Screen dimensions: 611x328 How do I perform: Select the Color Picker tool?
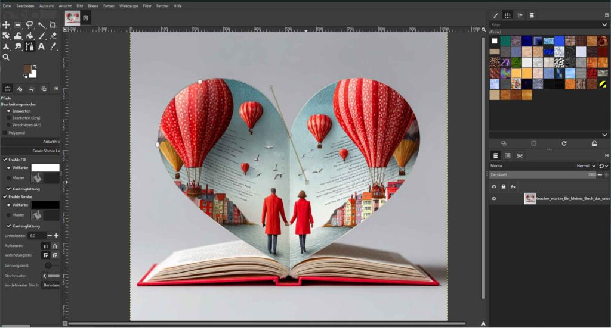(x=53, y=46)
